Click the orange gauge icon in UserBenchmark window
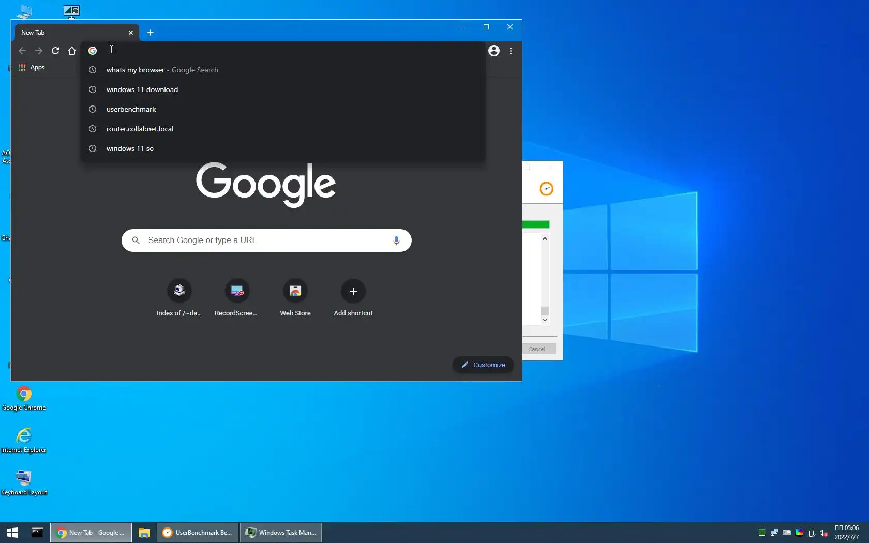The width and height of the screenshot is (869, 543). coord(546,189)
